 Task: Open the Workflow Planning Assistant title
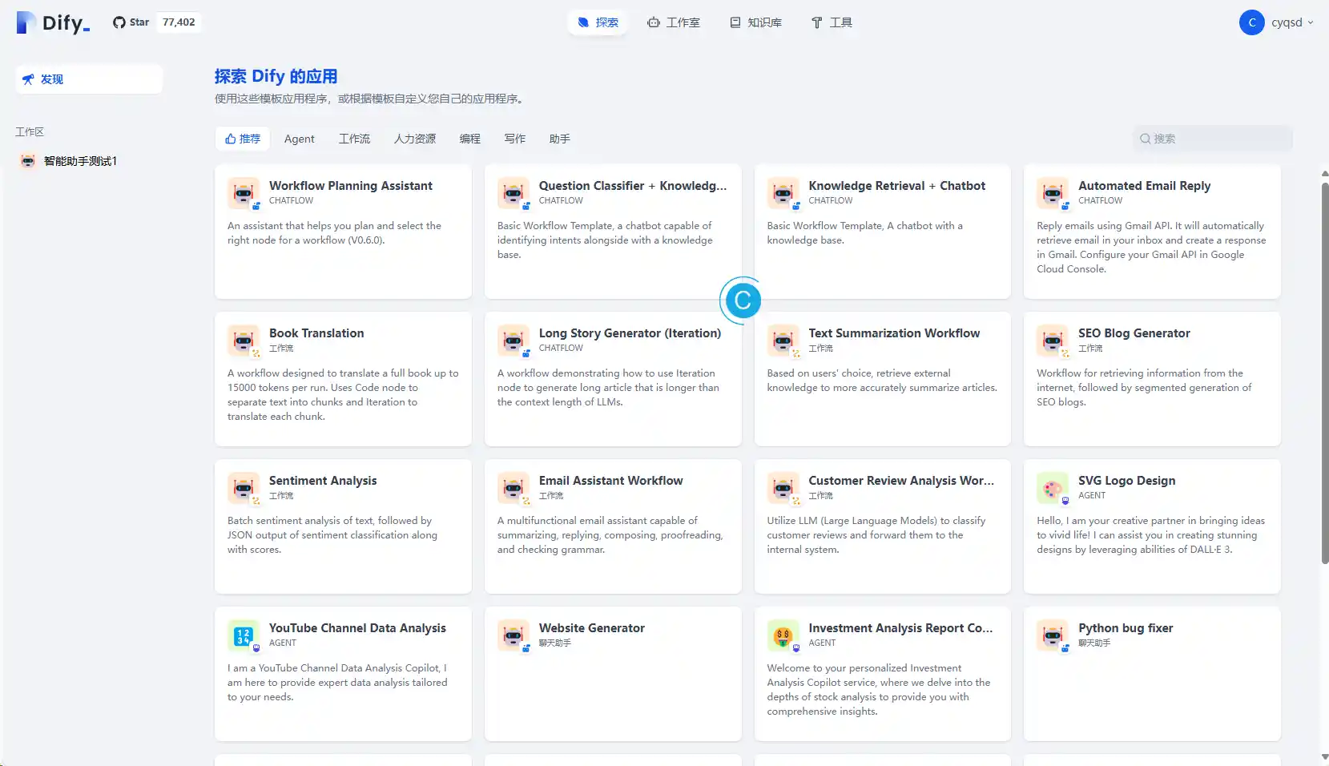(350, 186)
